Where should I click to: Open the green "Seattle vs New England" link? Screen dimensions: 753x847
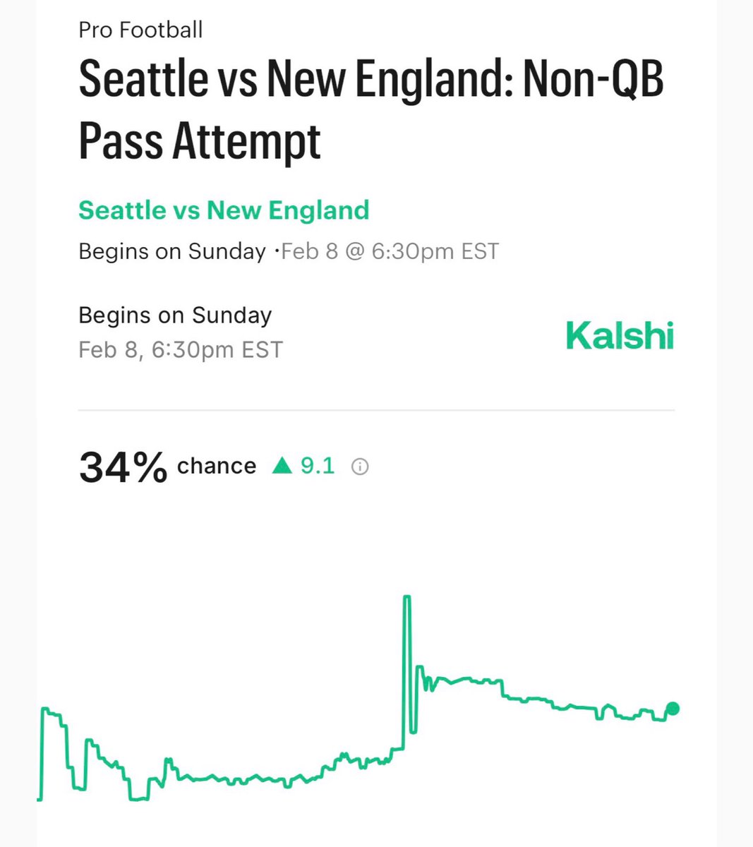click(224, 210)
